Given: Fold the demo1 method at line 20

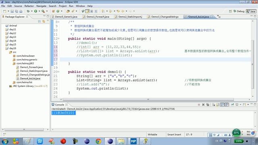Looking at the screenshot, I should tap(59, 72).
